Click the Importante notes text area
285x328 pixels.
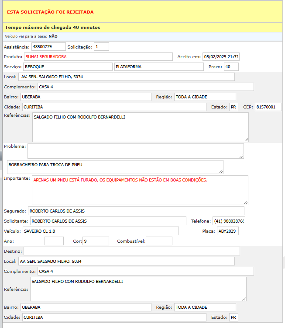click(x=140, y=190)
